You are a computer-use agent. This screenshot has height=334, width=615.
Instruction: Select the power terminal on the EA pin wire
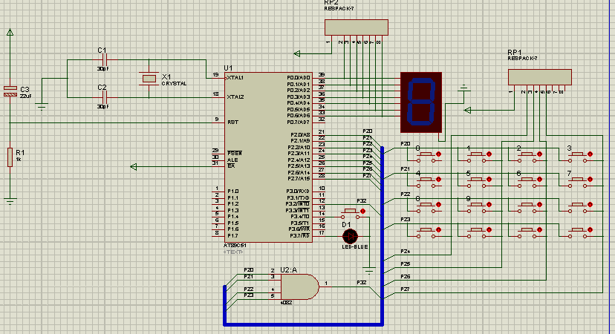coord(134,167)
